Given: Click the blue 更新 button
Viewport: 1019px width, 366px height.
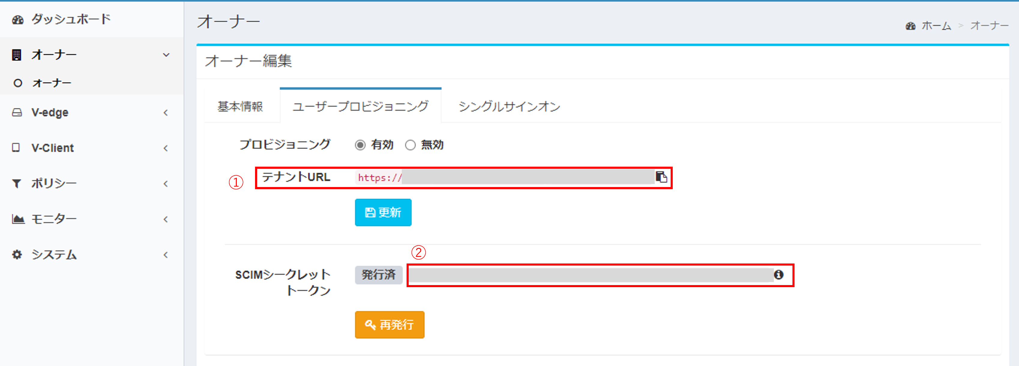Looking at the screenshot, I should pyautogui.click(x=383, y=213).
